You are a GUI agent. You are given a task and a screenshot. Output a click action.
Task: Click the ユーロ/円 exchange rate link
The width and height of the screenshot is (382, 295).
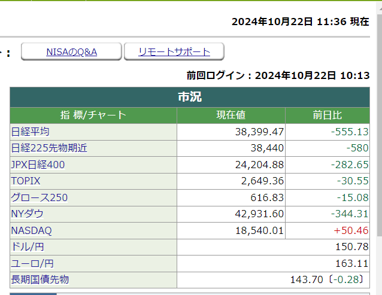[32, 263]
